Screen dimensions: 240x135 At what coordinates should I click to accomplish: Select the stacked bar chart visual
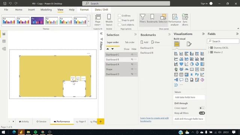click(x=176, y=54)
